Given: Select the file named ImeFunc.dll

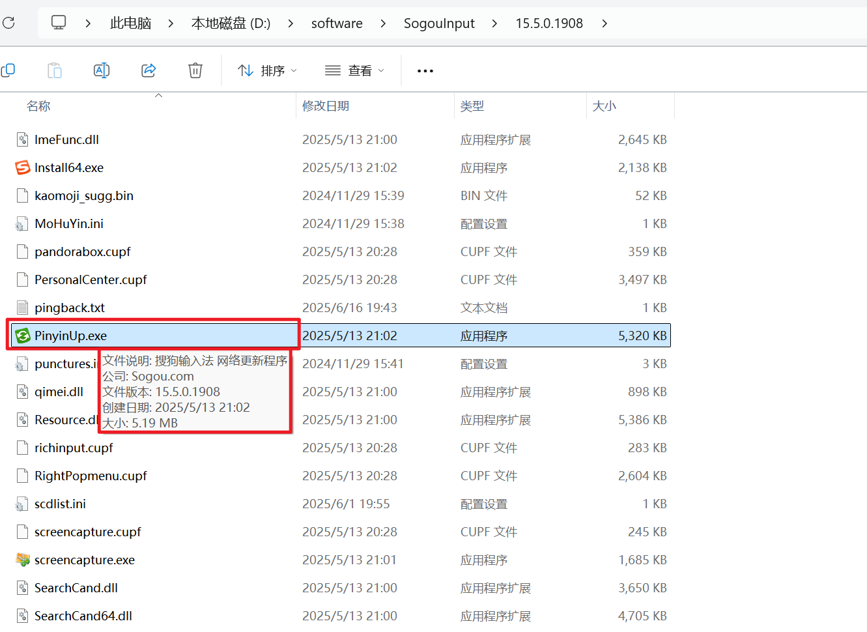Looking at the screenshot, I should click(66, 139).
